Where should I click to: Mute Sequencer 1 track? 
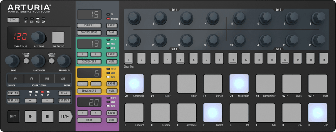112,62
